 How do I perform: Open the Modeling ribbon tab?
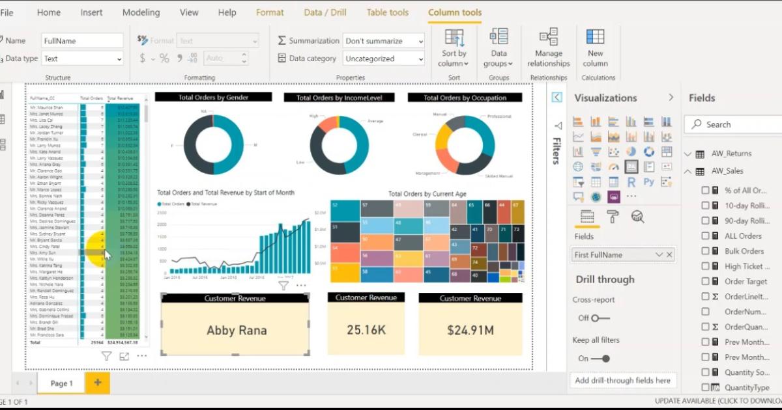(x=141, y=12)
